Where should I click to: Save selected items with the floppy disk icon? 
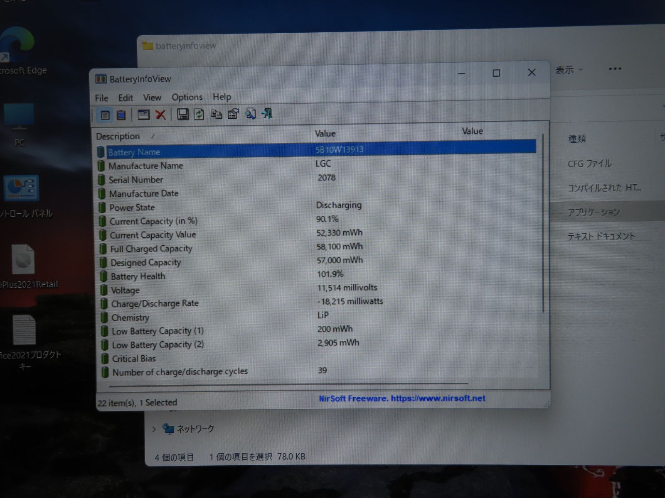click(x=183, y=114)
